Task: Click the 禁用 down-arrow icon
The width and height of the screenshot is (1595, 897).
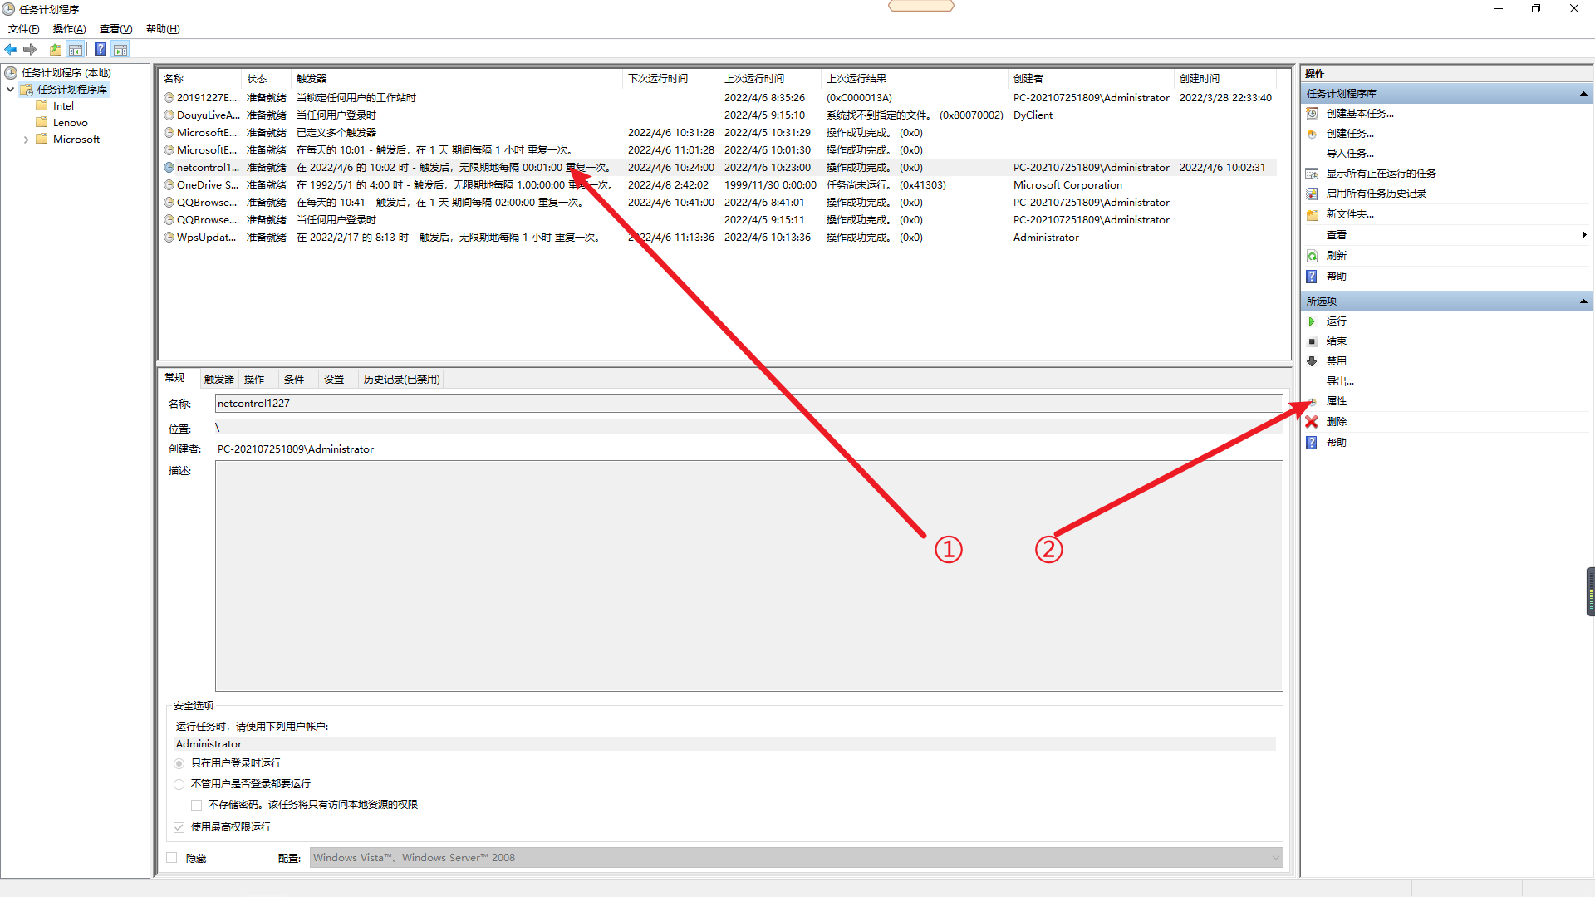Action: [x=1313, y=361]
